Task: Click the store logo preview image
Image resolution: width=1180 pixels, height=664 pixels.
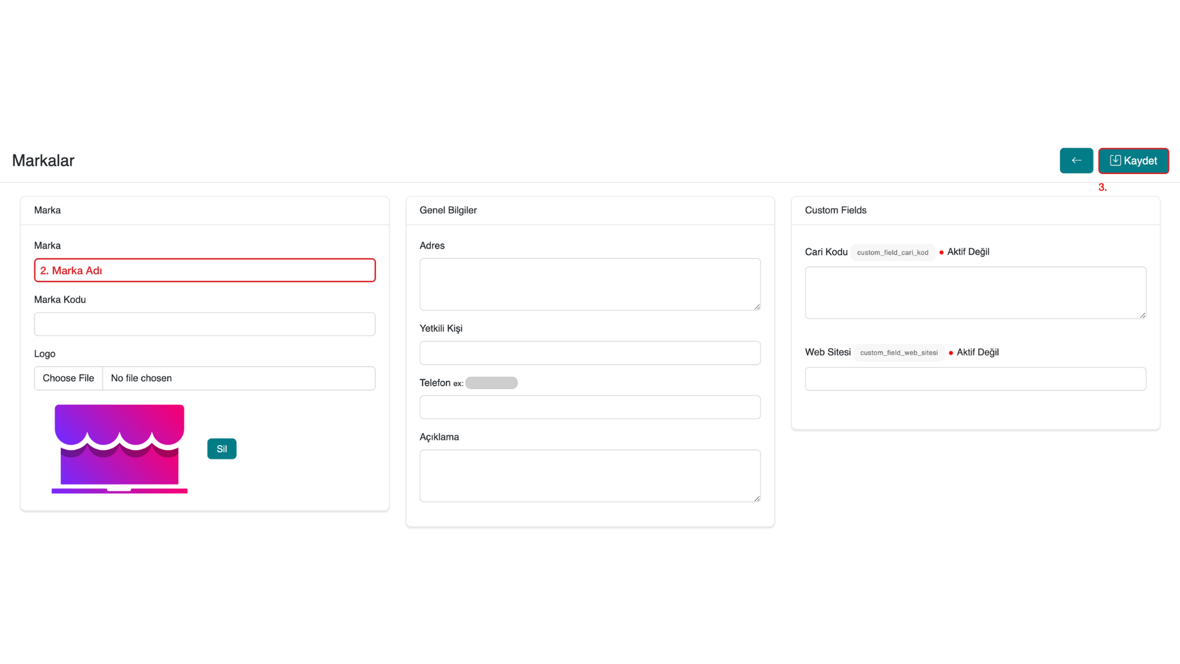Action: tap(119, 449)
